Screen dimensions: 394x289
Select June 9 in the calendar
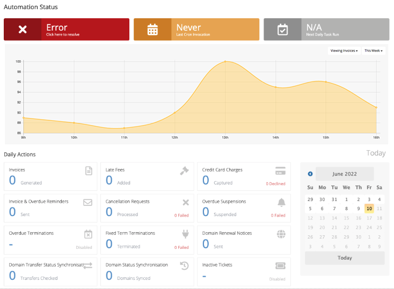359,209
